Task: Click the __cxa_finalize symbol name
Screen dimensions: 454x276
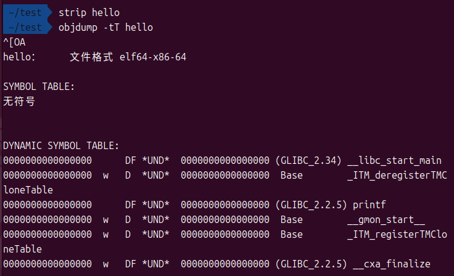Action: click(x=391, y=264)
